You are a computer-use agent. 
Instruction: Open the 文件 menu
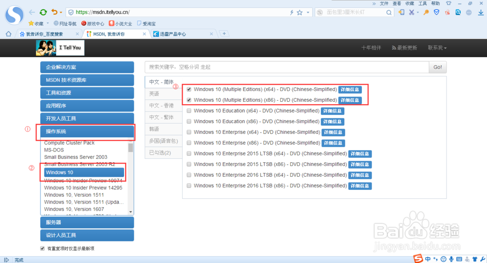[x=384, y=3]
